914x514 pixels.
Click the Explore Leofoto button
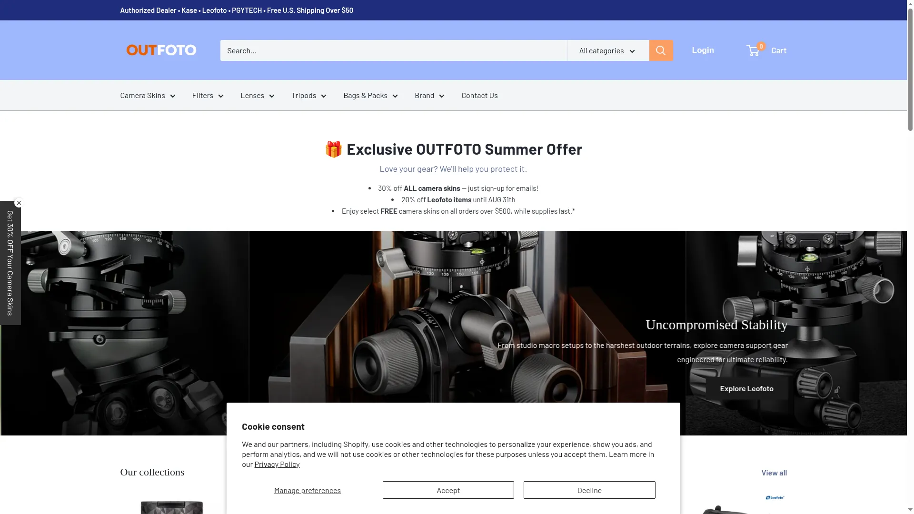tap(746, 389)
